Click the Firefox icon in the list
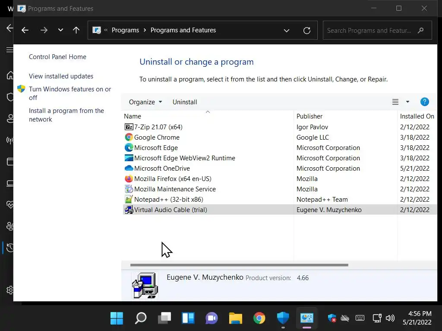Viewport: 442px width, 331px height. [x=129, y=179]
